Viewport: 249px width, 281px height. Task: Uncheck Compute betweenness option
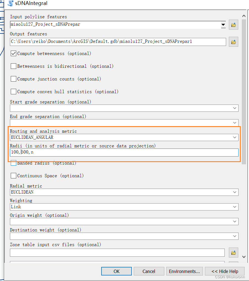tap(13, 53)
